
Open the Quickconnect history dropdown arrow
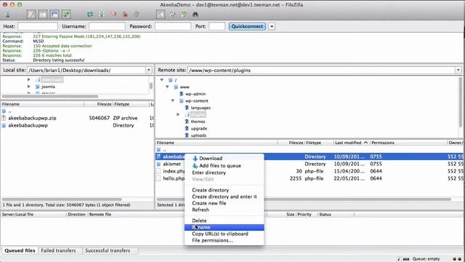[272, 26]
